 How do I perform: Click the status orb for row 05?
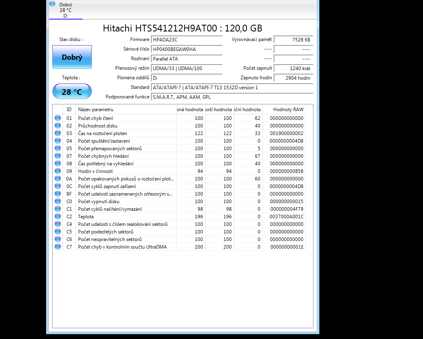58,148
